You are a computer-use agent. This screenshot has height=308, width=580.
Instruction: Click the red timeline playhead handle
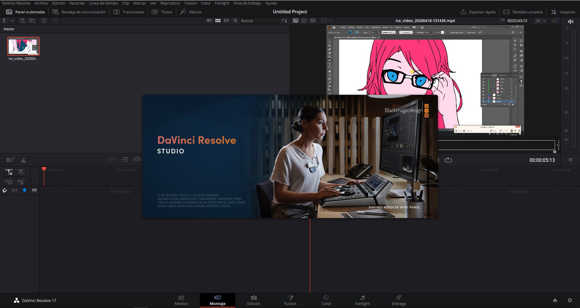pos(44,169)
